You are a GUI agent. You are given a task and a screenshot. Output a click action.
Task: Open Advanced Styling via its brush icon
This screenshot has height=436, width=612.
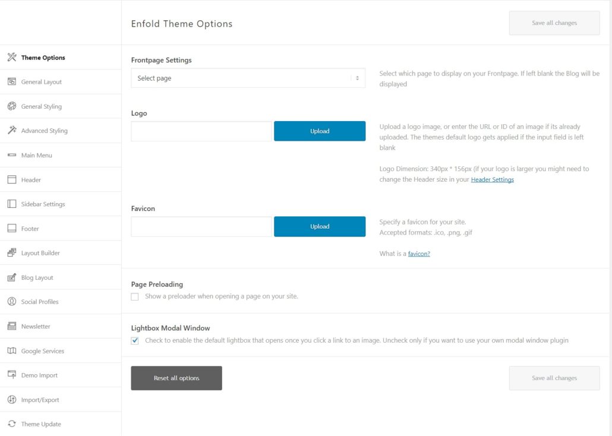coord(12,130)
